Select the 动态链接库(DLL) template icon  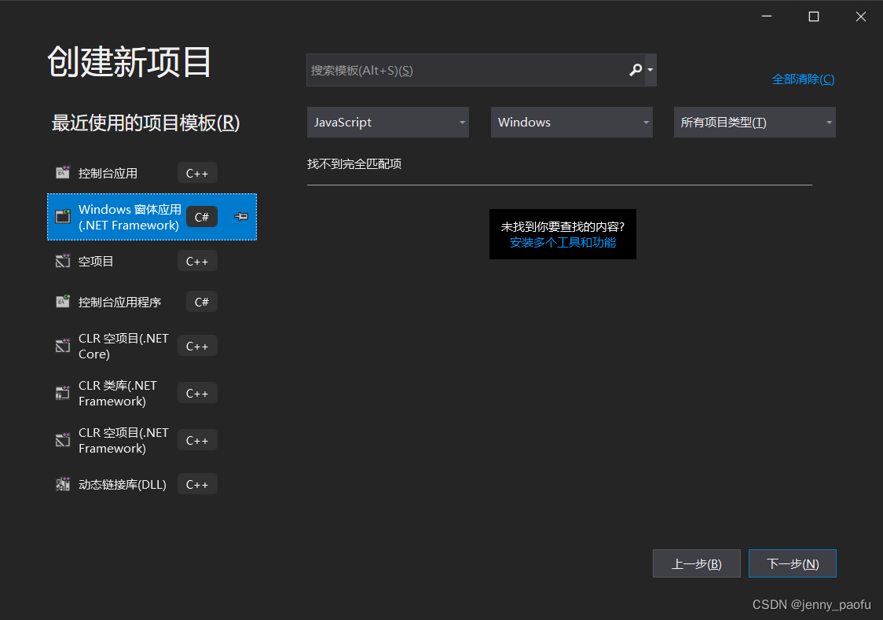(63, 483)
